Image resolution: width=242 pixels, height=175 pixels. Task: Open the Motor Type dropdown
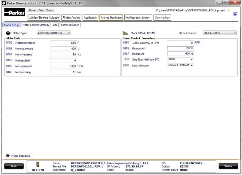54,33
